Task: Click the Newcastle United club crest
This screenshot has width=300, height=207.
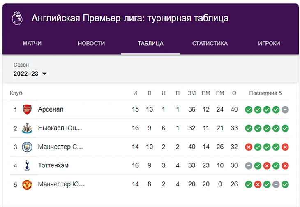Action: [27, 128]
